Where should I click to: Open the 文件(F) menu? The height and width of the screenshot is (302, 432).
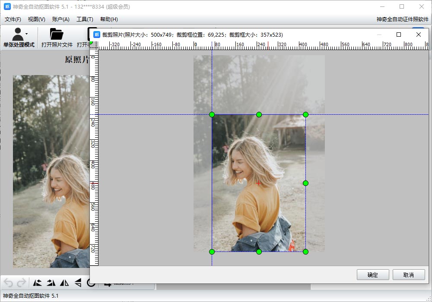tap(13, 19)
